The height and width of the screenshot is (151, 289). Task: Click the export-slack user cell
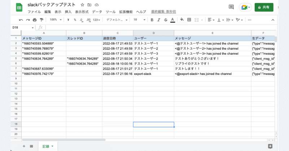[x=154, y=74]
